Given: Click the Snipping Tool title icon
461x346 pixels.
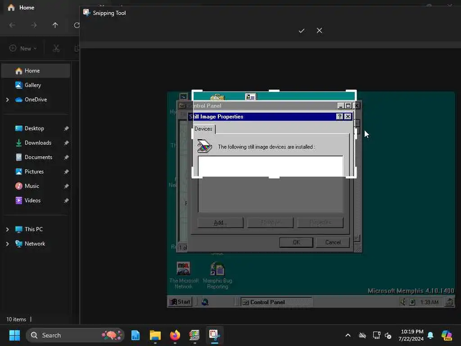Looking at the screenshot, I should 86,13.
